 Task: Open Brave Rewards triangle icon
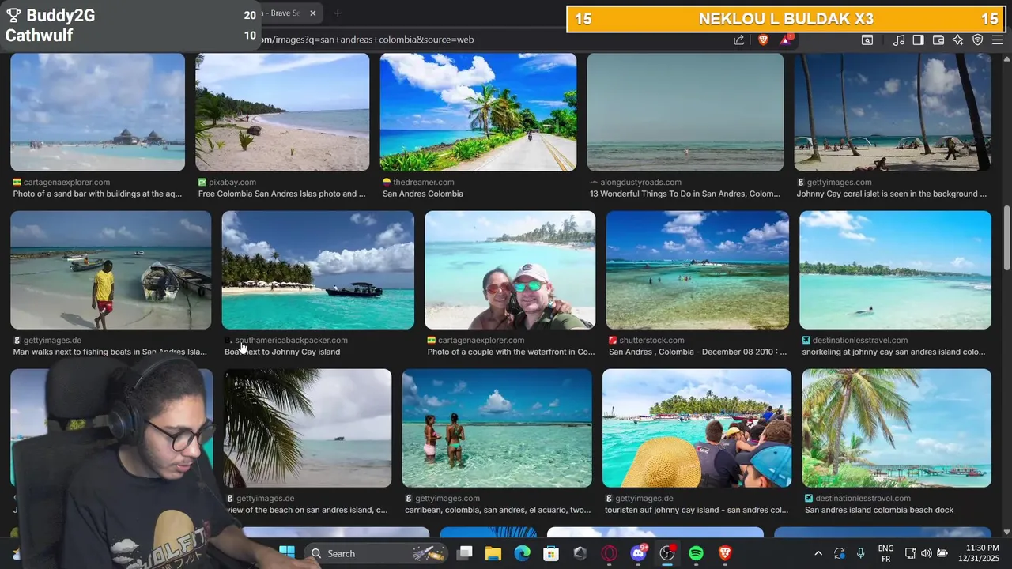click(x=787, y=40)
